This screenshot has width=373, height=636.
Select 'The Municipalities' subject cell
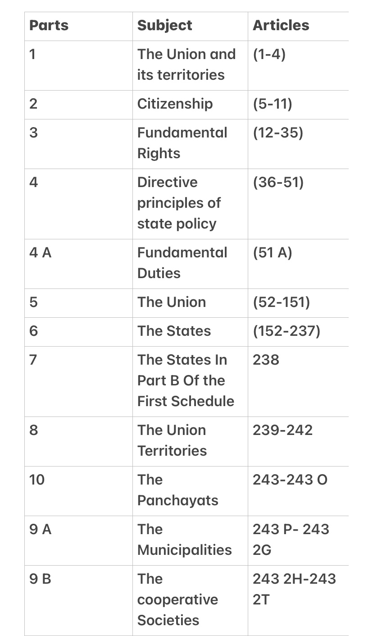pyautogui.click(x=185, y=540)
